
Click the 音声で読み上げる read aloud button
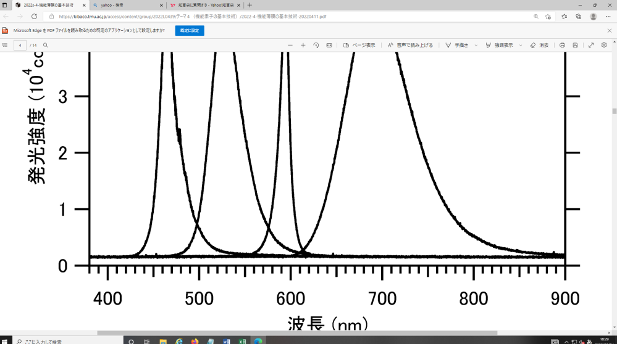coord(411,45)
